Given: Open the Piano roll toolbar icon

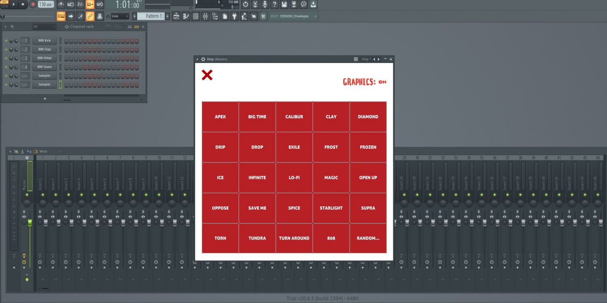Looking at the screenshot, I should 186,16.
